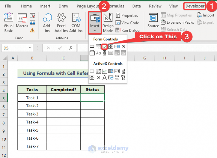217x158 pixels.
Task: Click the XML Import button
Action: click(x=205, y=15)
